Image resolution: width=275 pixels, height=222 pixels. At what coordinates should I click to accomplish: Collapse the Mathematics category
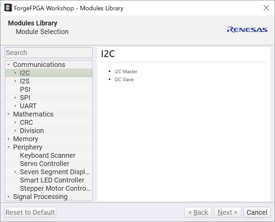pyautogui.click(x=9, y=114)
